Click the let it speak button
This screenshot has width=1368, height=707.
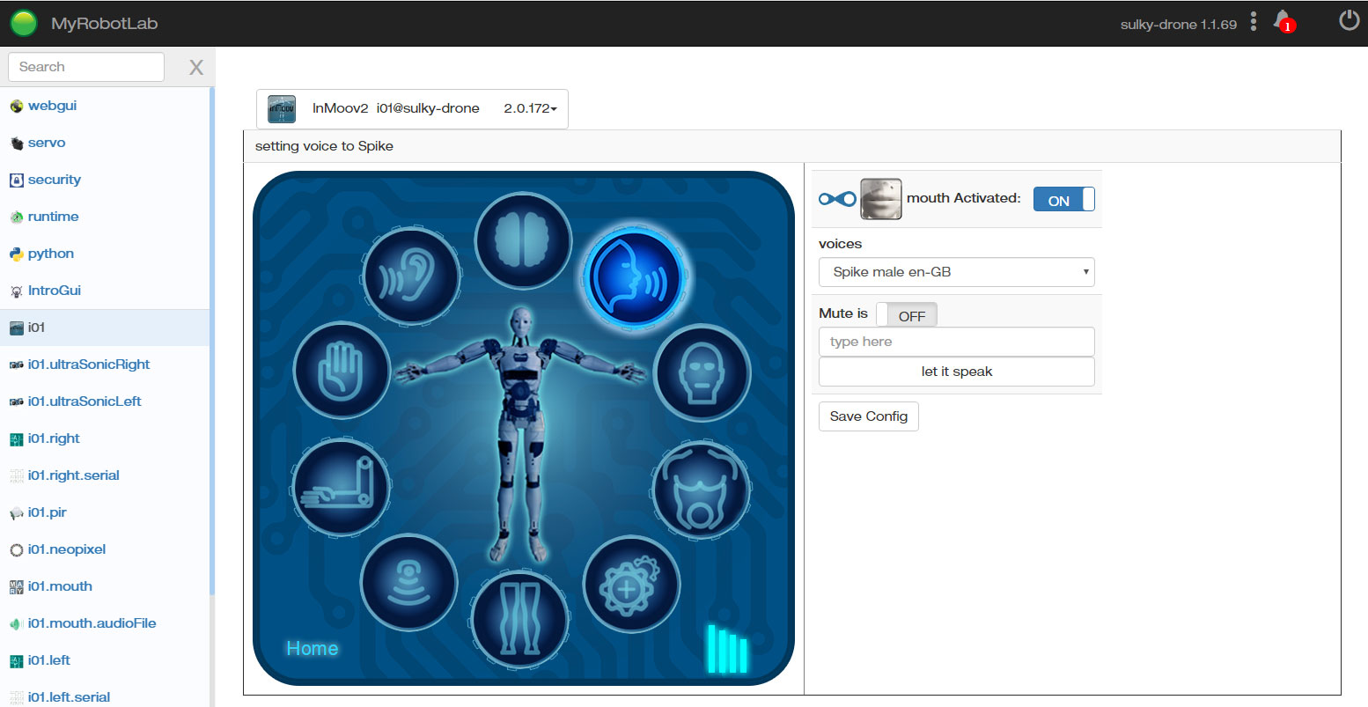tap(957, 372)
